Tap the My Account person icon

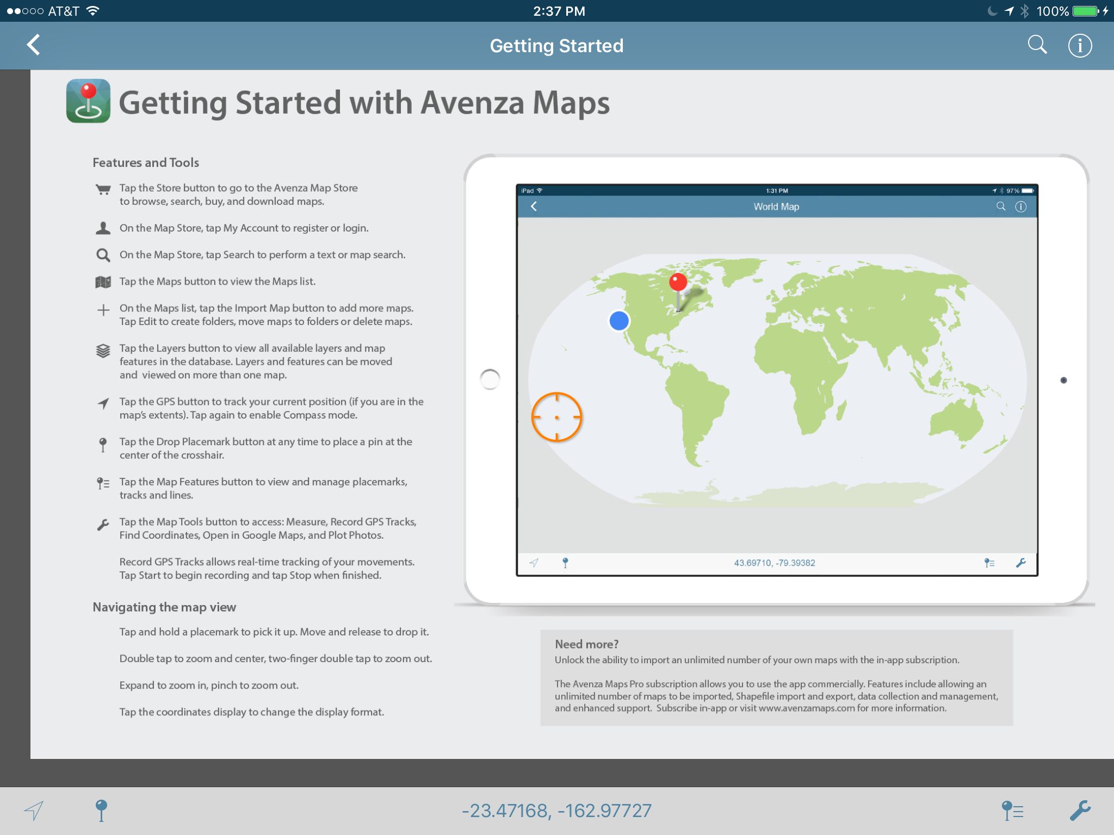[103, 228]
